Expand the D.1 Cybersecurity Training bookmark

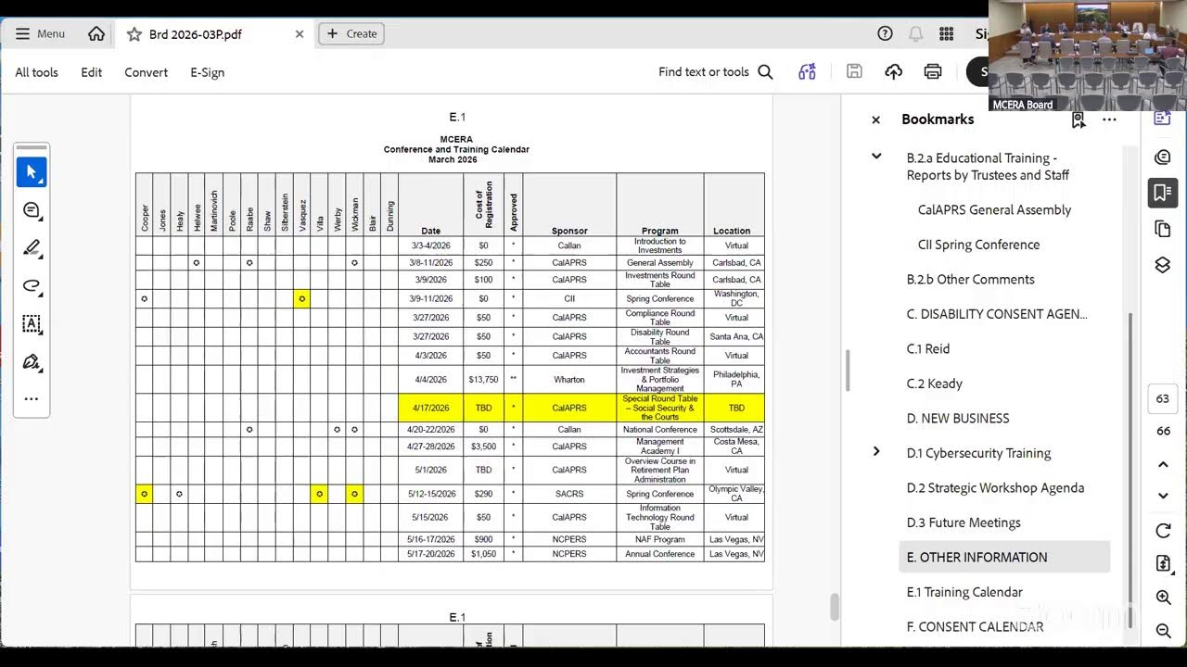click(876, 452)
